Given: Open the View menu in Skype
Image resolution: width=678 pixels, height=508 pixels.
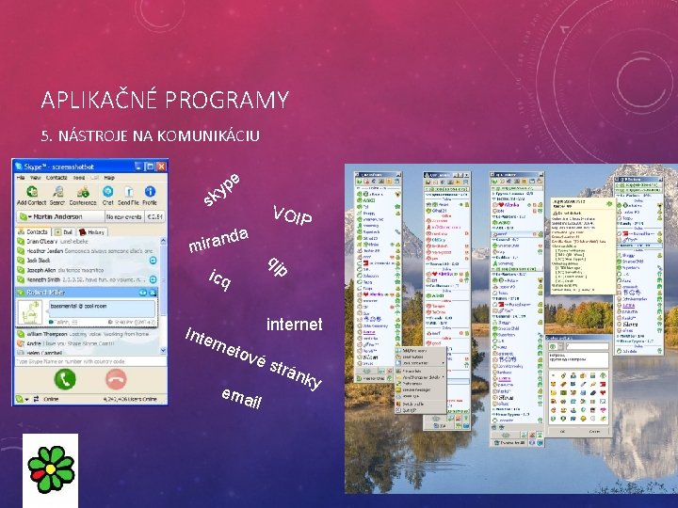Looking at the screenshot, I should (36, 178).
